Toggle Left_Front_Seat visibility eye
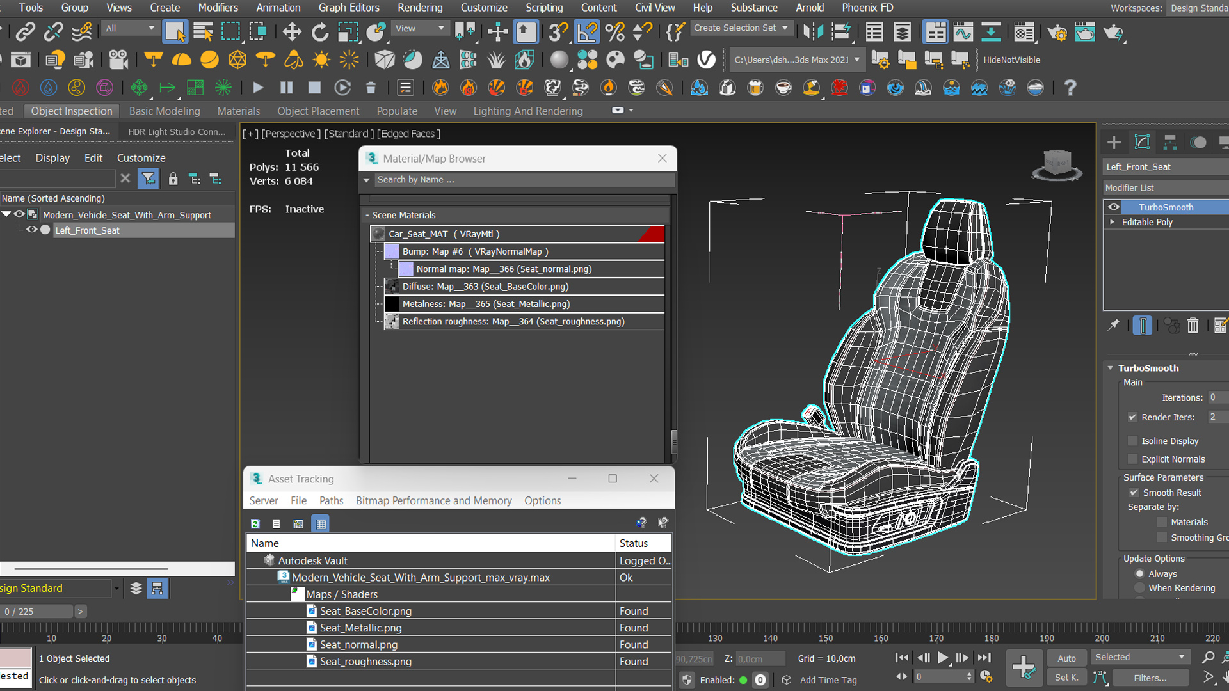The image size is (1229, 691). pos(31,230)
